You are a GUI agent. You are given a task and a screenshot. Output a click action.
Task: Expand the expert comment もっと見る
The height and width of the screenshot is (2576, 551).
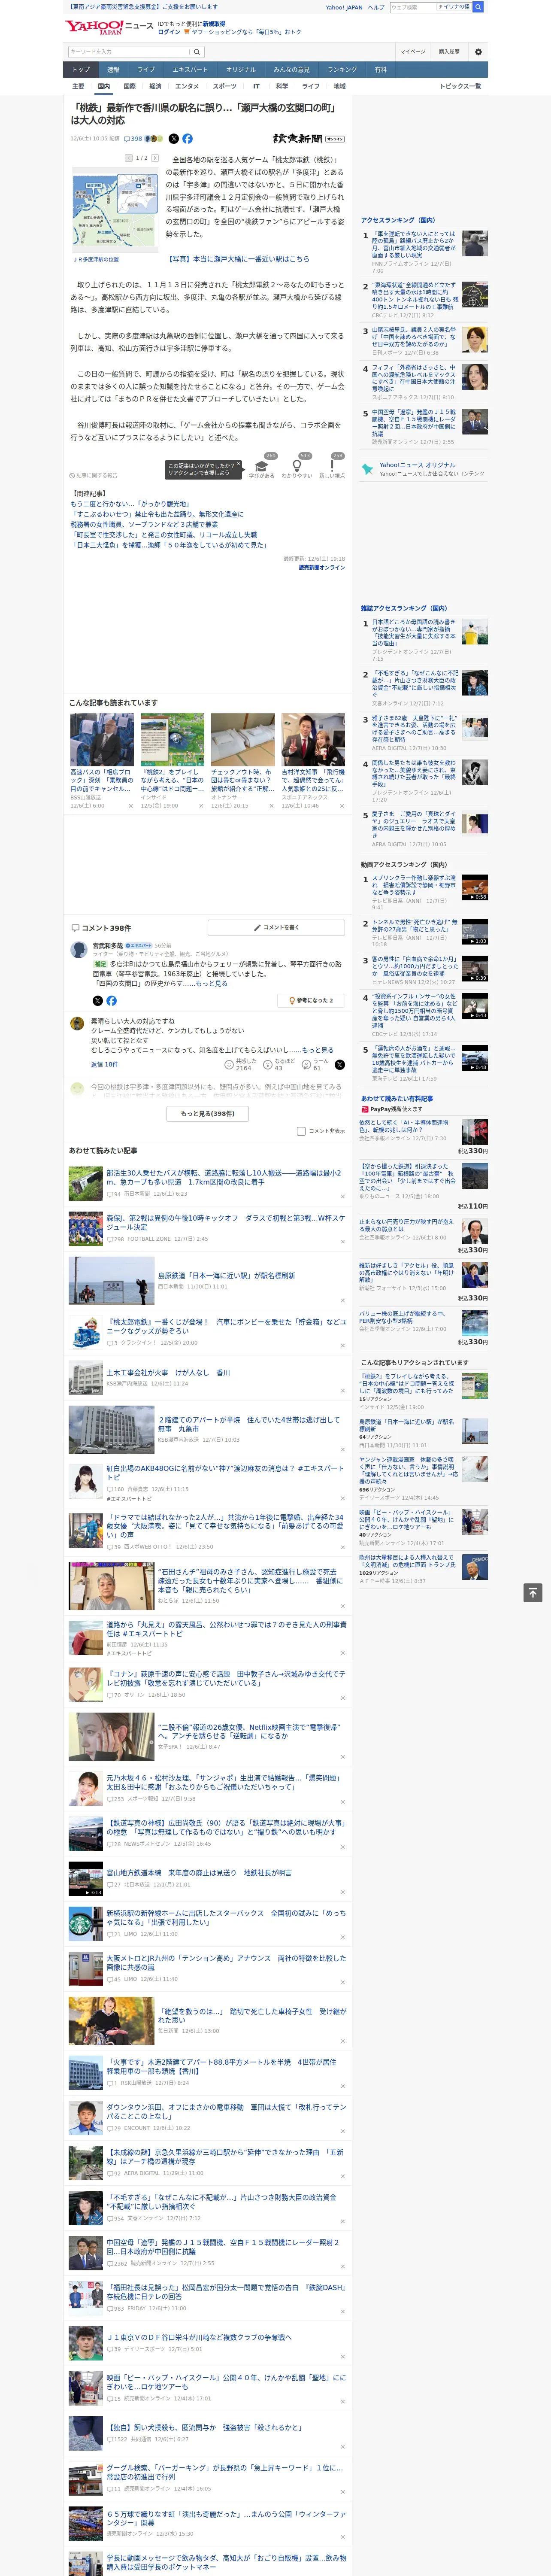[211, 984]
